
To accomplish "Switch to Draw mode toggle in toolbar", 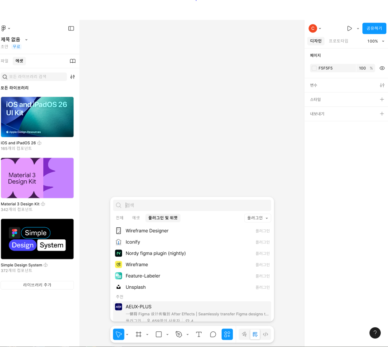I will point(244,334).
